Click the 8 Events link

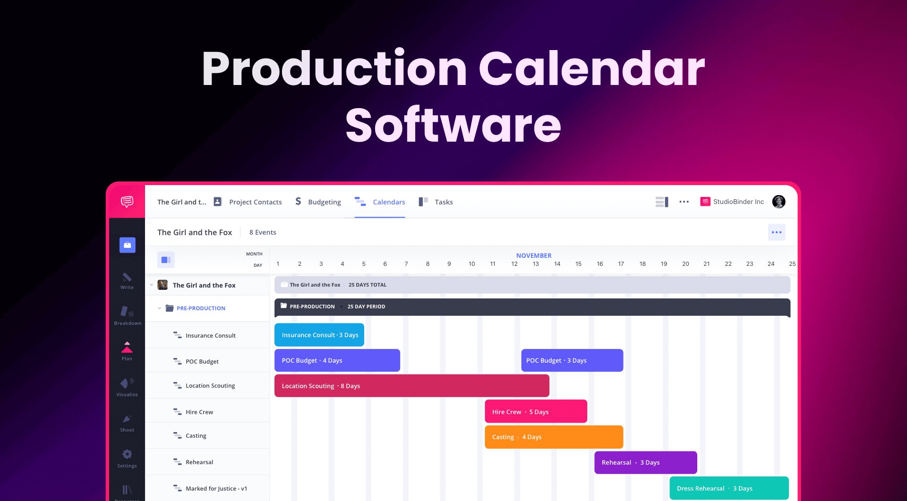coord(263,232)
